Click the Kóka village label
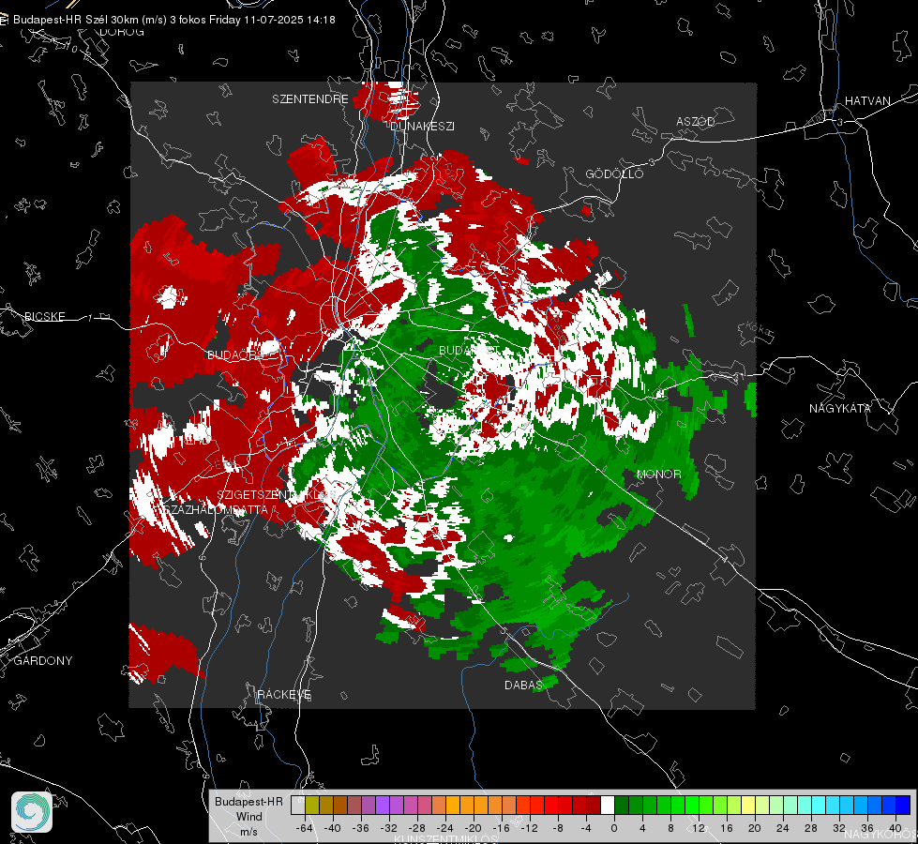Viewport: 918px width, 844px height. 760,328
